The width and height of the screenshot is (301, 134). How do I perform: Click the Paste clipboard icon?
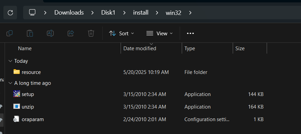(30, 33)
